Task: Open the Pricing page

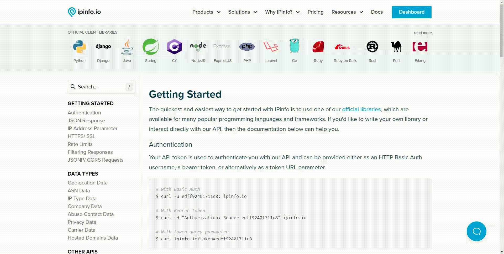Action: [316, 12]
